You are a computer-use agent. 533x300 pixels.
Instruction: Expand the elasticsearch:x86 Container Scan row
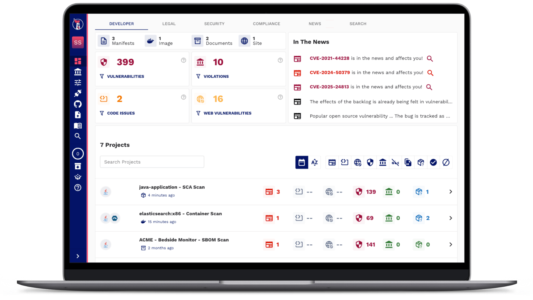click(x=451, y=218)
